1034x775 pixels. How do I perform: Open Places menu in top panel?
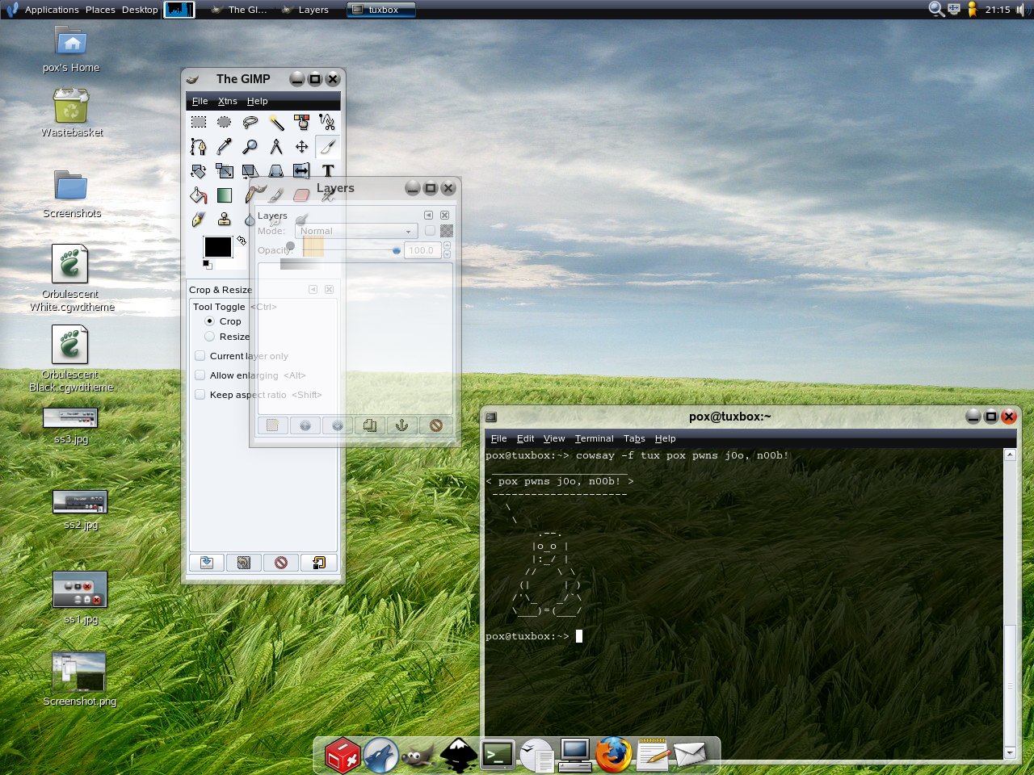[x=100, y=10]
